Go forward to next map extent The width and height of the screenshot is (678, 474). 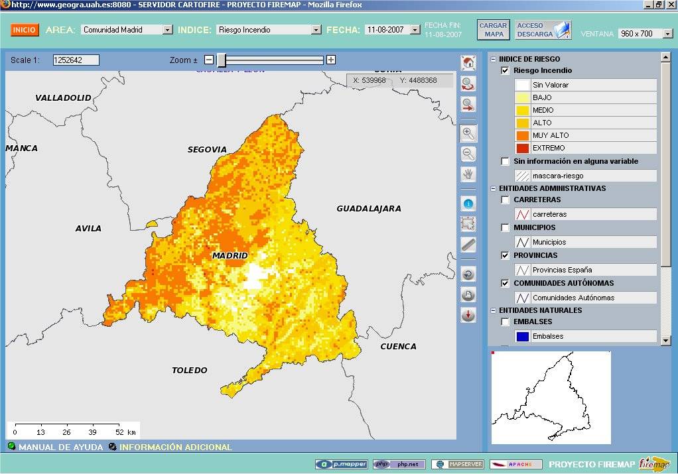468,105
